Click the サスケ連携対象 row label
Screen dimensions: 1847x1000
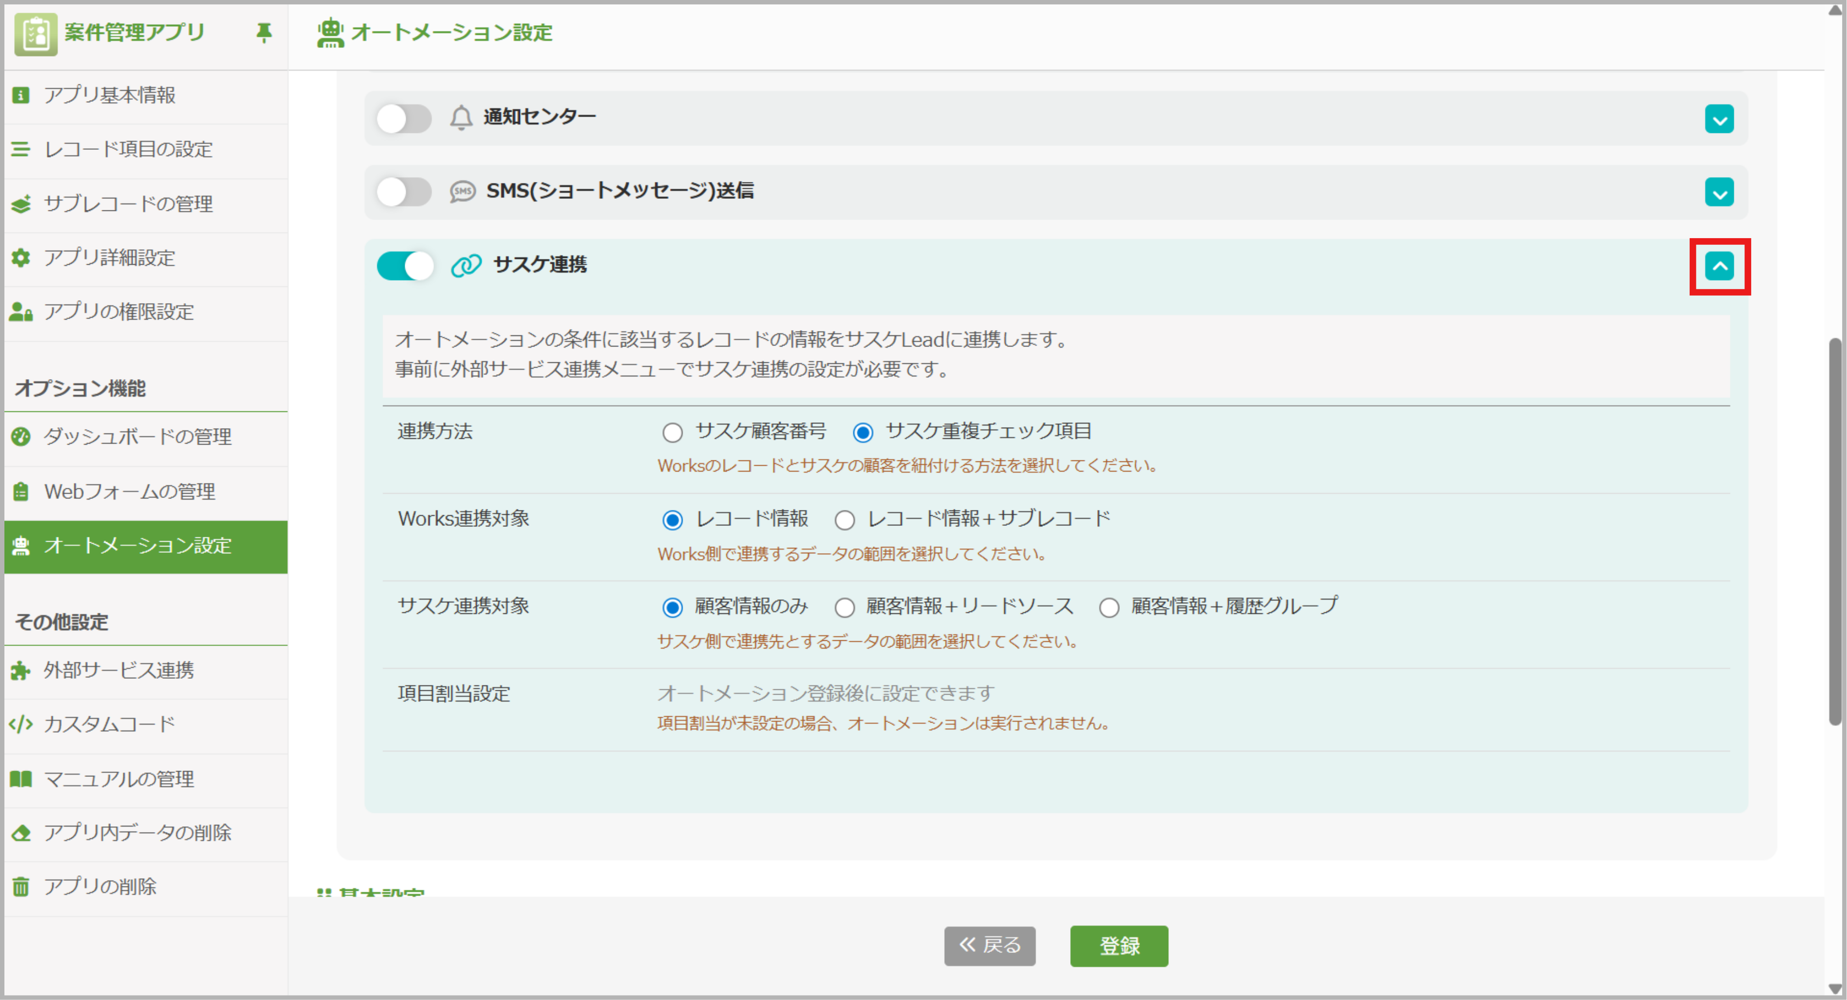click(464, 606)
